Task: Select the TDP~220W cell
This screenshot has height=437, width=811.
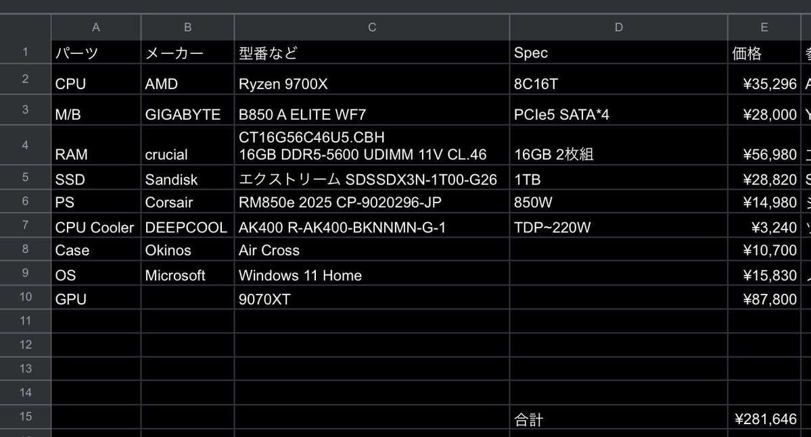Action: 619,225
